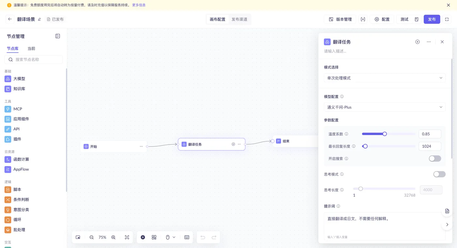
Task: Open the 模式选择 dropdown
Action: pyautogui.click(x=385, y=78)
